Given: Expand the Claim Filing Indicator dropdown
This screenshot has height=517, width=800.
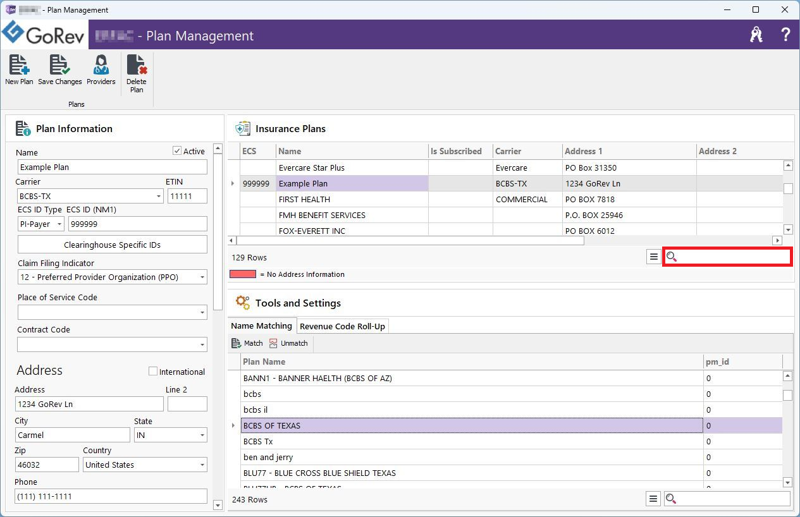Looking at the screenshot, I should pyautogui.click(x=202, y=277).
